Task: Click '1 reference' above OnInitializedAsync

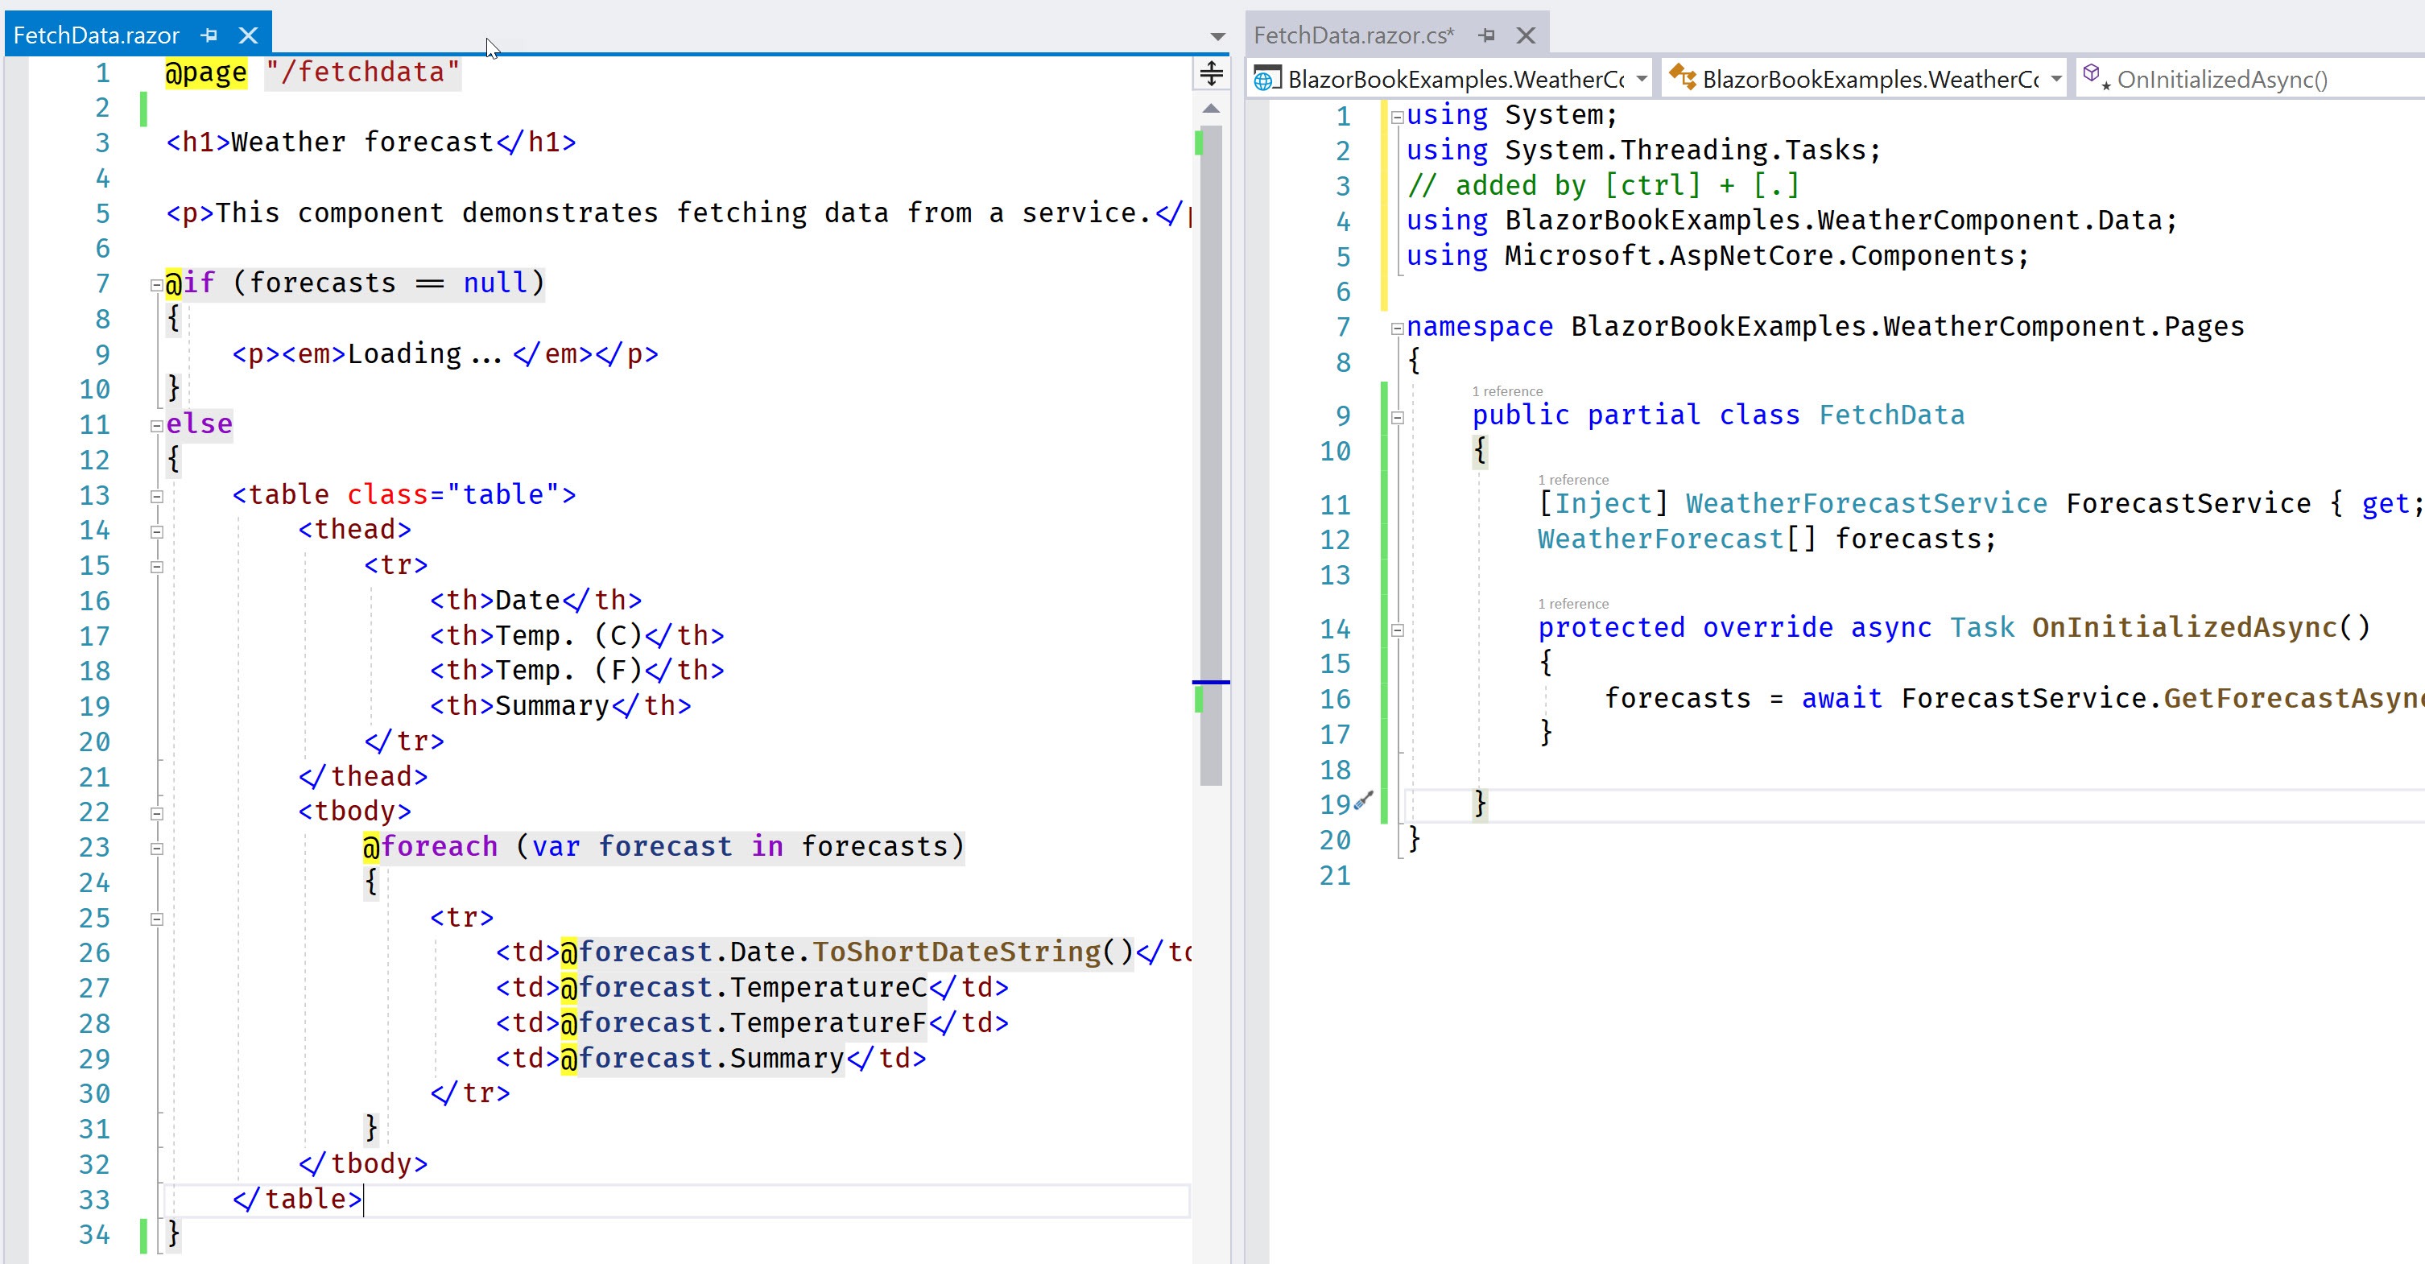Action: [1572, 603]
